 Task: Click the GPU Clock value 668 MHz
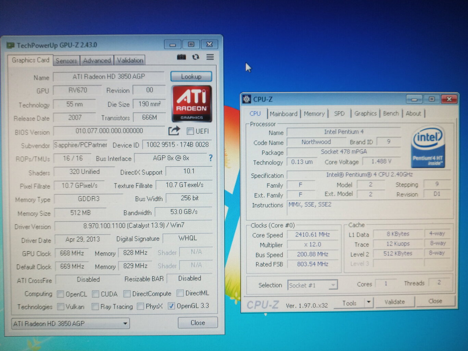pos(72,253)
